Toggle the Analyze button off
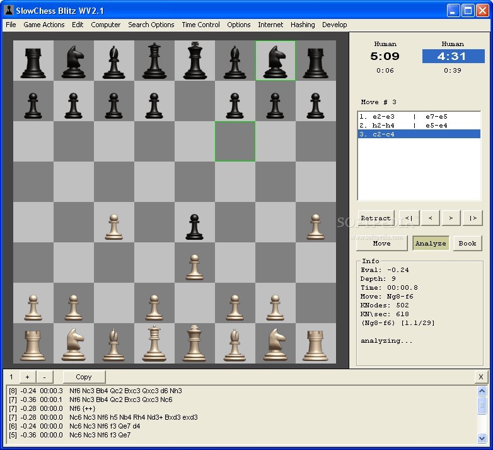Image resolution: width=493 pixels, height=450 pixels. 431,243
